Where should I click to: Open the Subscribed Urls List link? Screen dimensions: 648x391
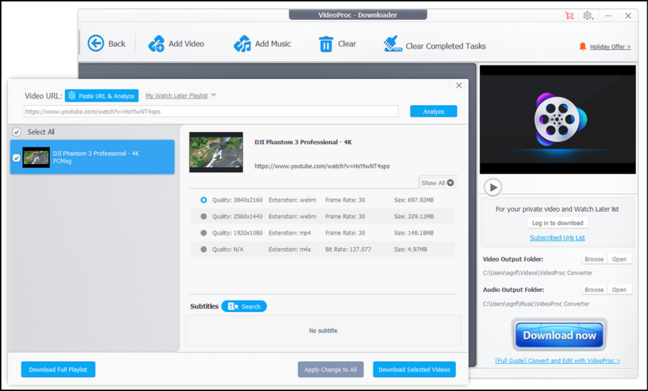coord(557,237)
